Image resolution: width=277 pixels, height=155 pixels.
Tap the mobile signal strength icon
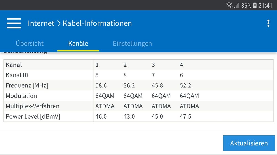[x=237, y=6]
